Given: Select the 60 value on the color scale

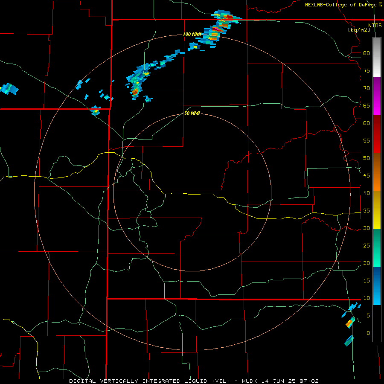Looking at the screenshot, I should 367,123.
